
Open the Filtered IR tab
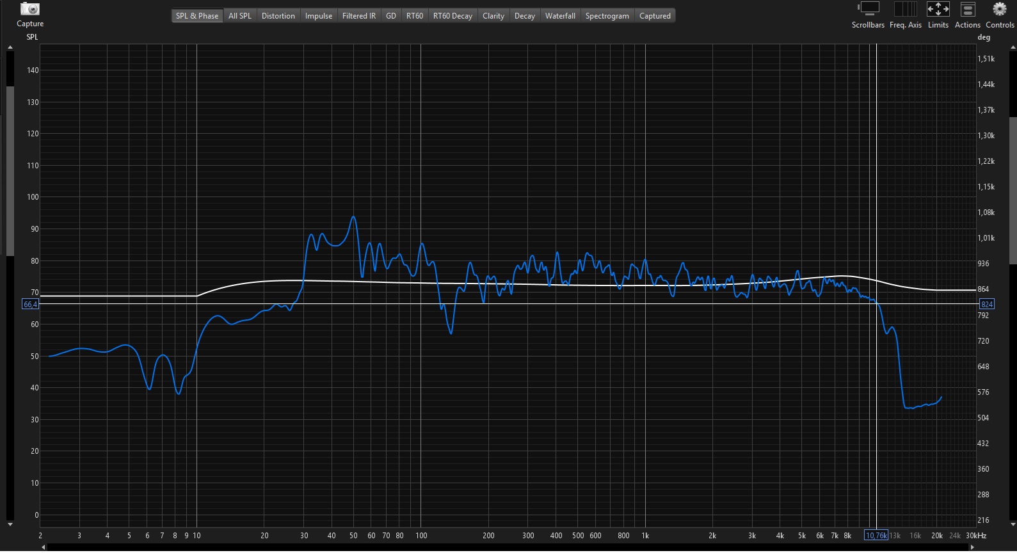tap(359, 16)
